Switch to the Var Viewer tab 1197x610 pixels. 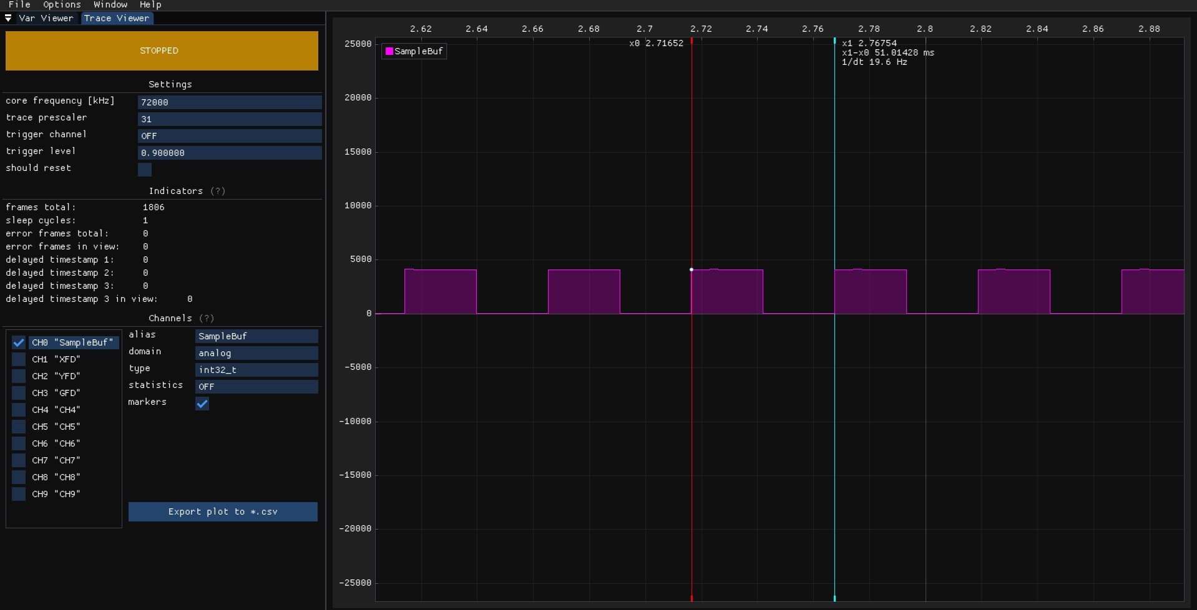tap(46, 18)
